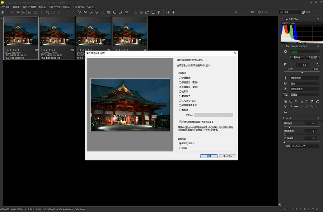Viewport: 323px width, 212px height.
Task: Select the ストロボモーション radio option
Action: click(x=180, y=101)
